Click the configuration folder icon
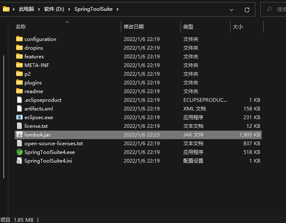The height and width of the screenshot is (223, 286). tap(19, 39)
